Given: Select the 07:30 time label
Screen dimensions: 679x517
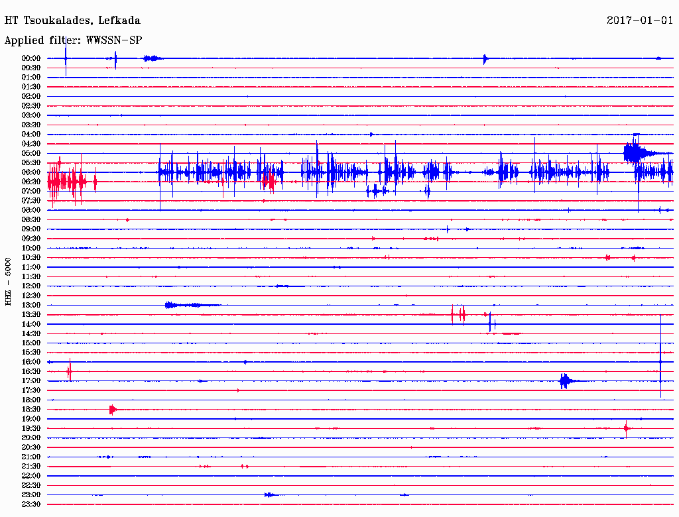Looking at the screenshot, I should click(x=31, y=201).
